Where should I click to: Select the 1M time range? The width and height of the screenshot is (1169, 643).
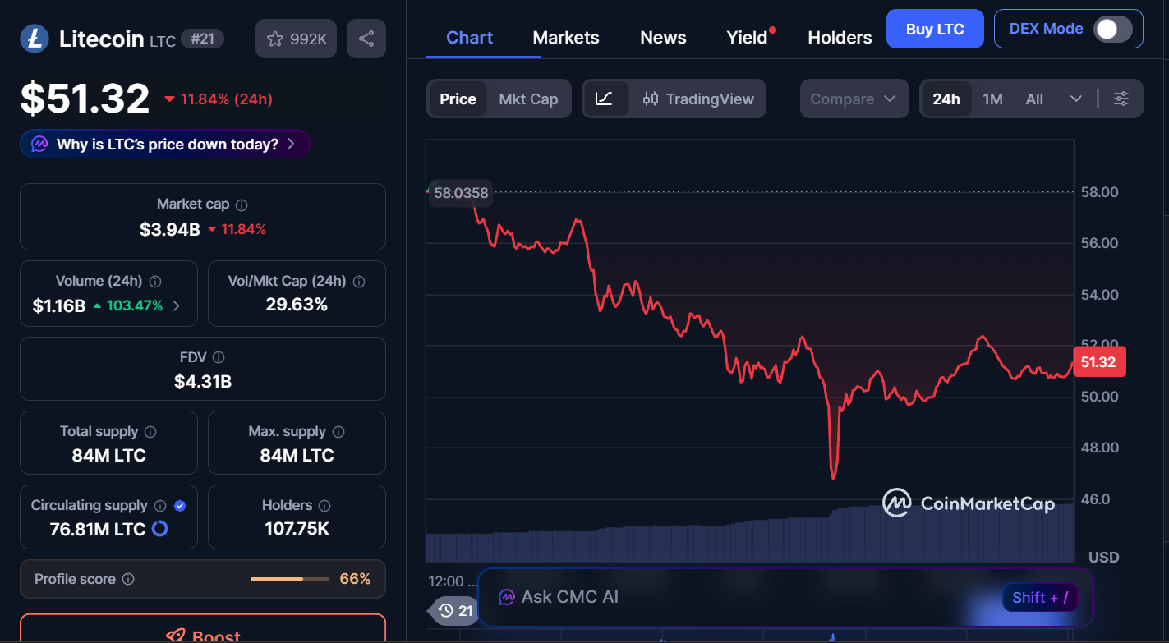coord(992,99)
